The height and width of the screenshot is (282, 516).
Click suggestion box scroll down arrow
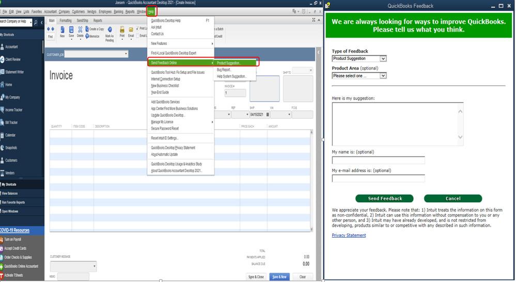pyautogui.click(x=460, y=137)
